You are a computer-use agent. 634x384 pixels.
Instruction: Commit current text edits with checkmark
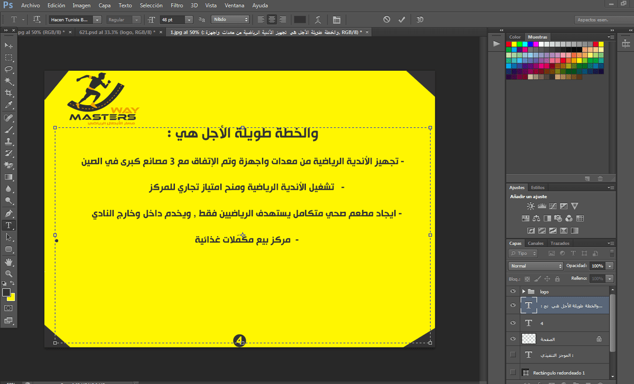402,20
